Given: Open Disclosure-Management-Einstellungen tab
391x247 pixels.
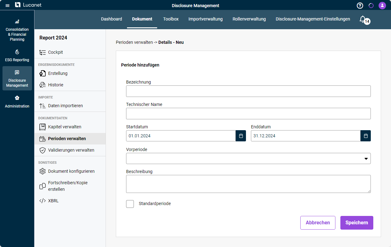Looking at the screenshot, I should (x=313, y=19).
